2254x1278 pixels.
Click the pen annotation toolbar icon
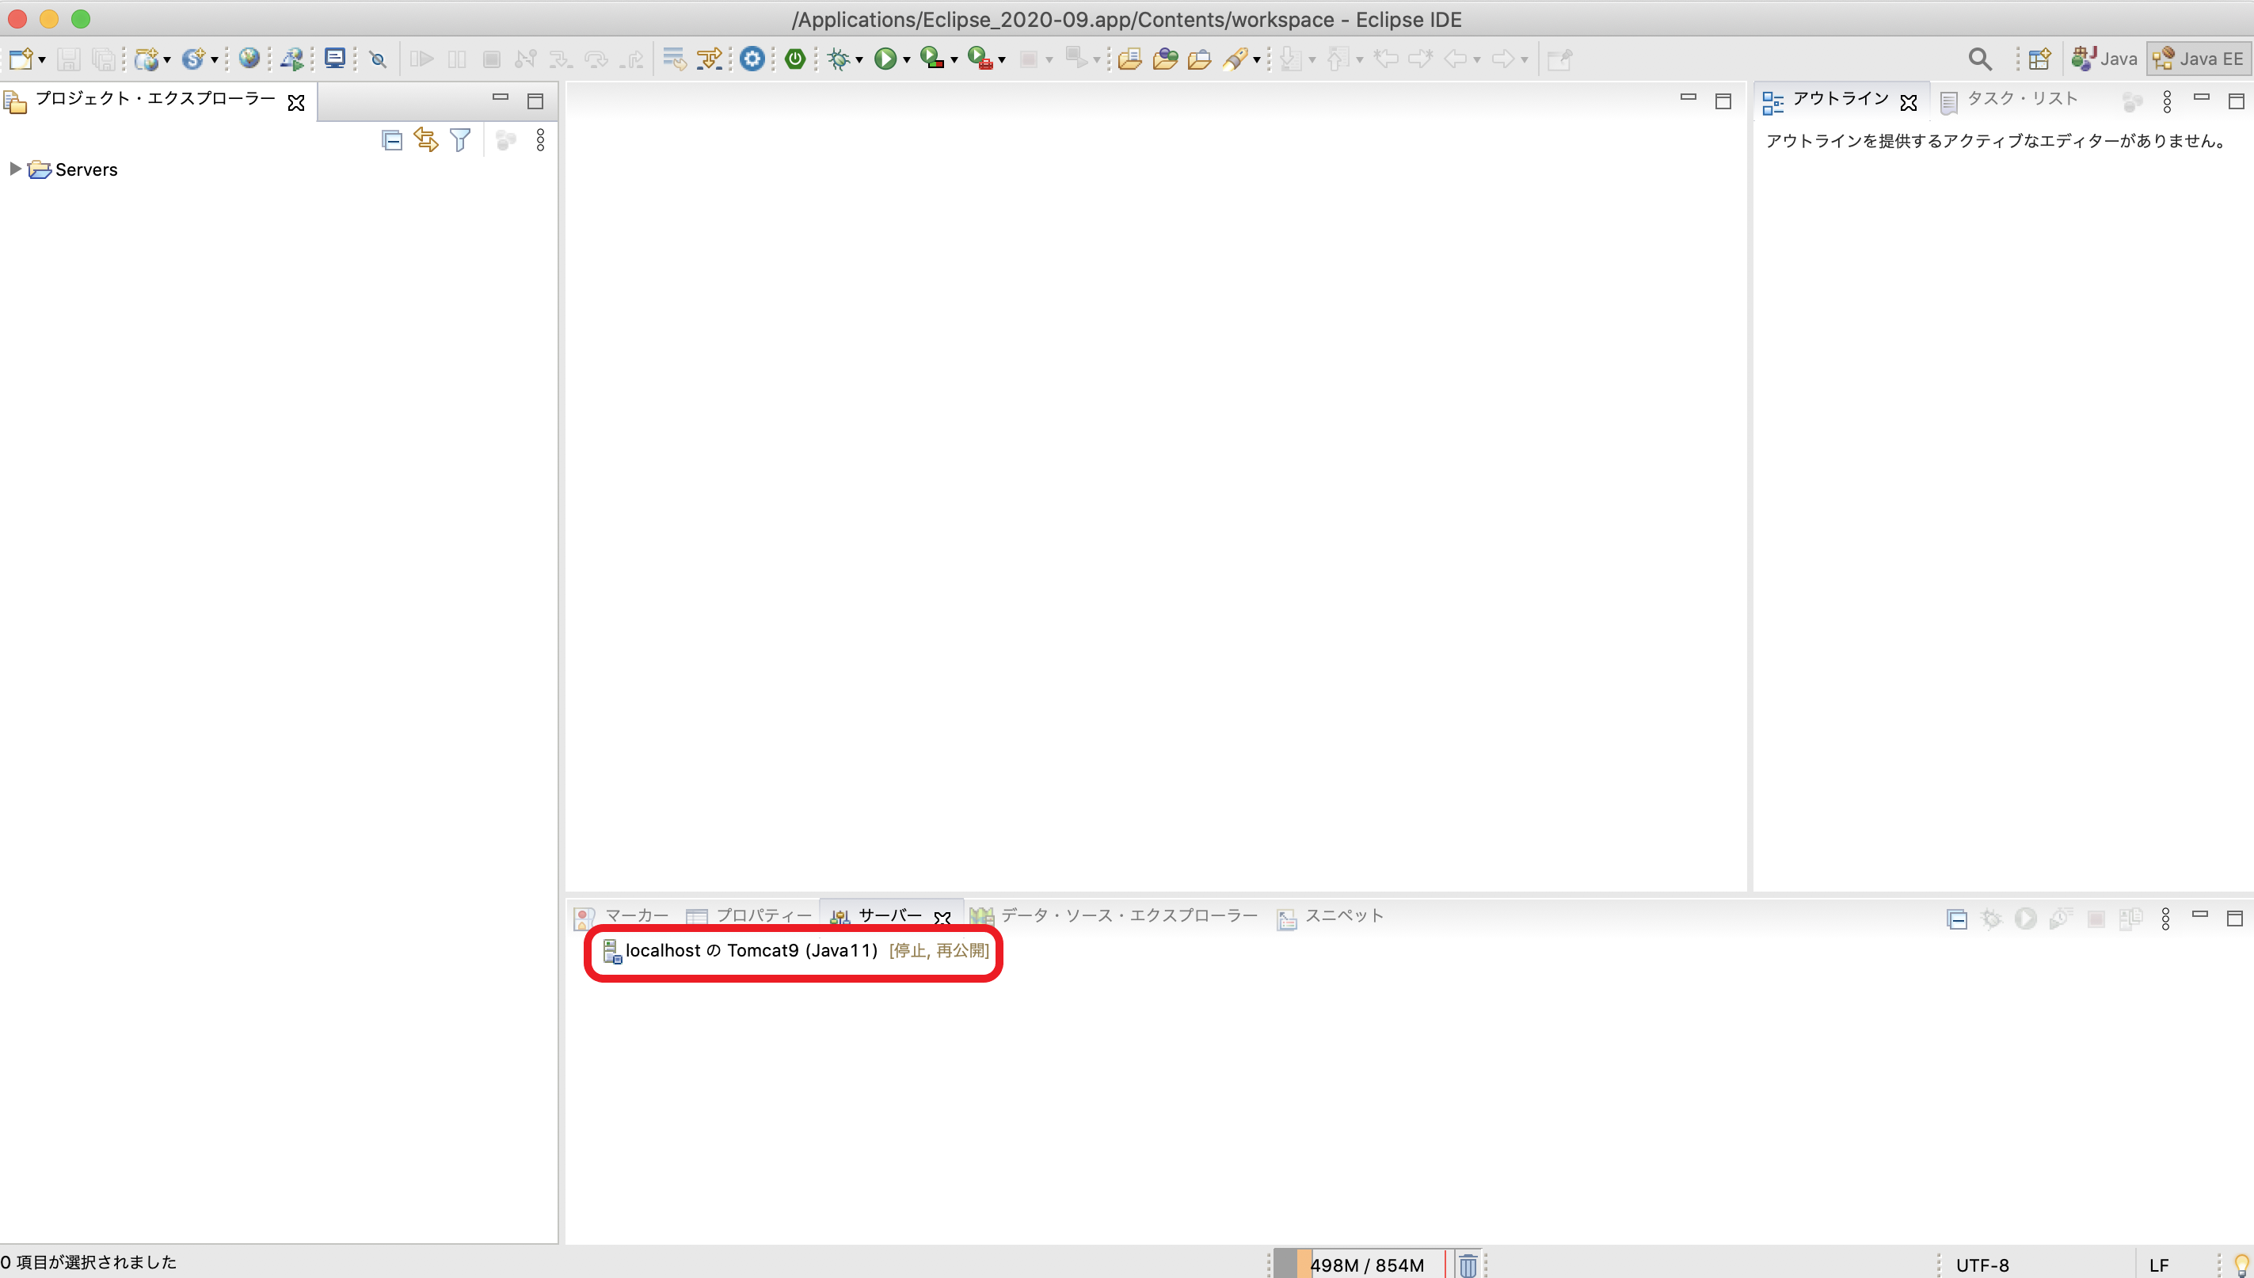point(1236,59)
